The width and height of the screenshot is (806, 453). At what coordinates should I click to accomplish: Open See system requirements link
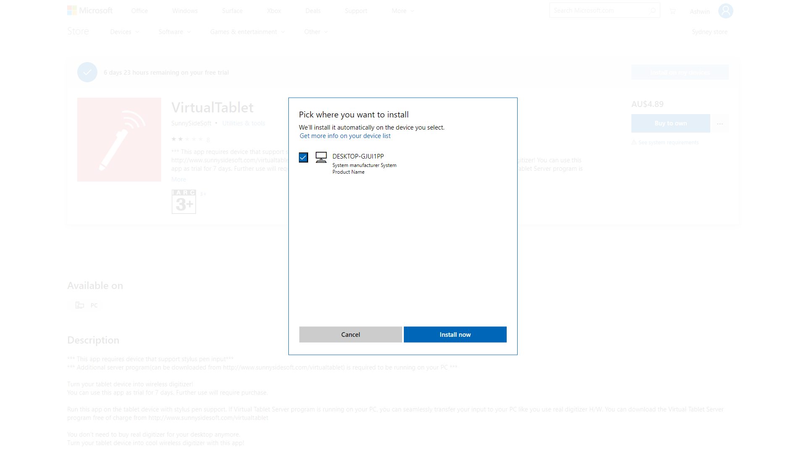665,143
